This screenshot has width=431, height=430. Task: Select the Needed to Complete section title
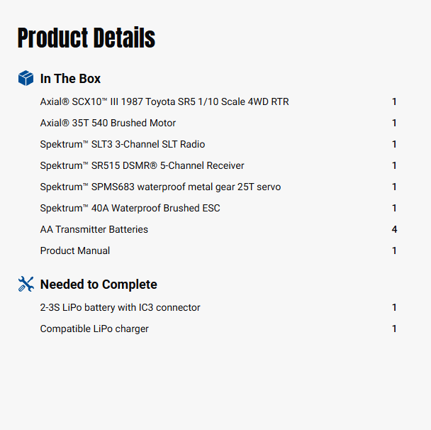[x=99, y=285]
